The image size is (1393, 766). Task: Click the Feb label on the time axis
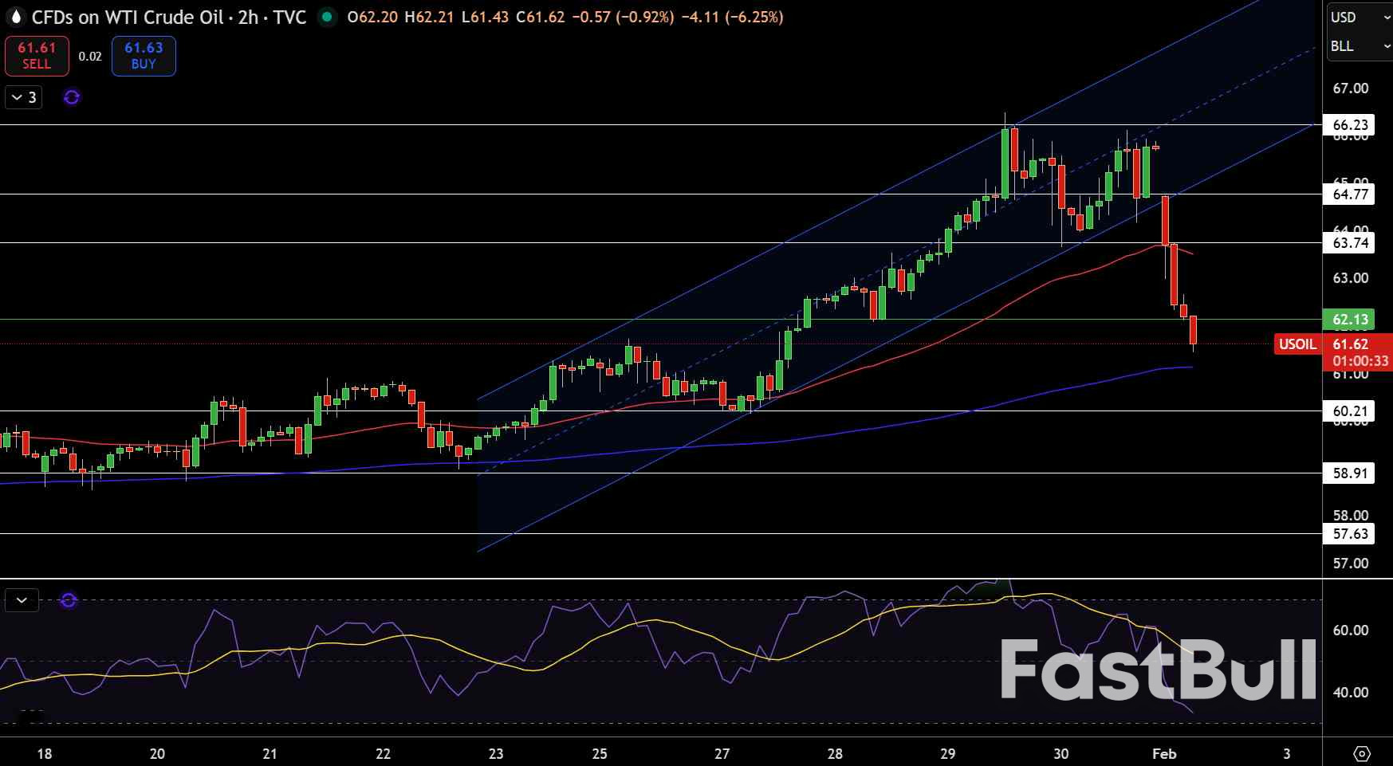coord(1166,753)
